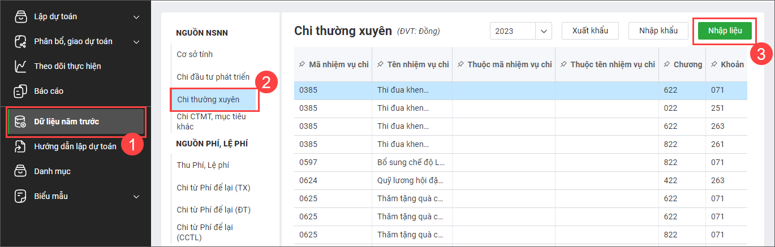Click the Nhập khẩu button
This screenshot has width=775, height=247.
658,31
